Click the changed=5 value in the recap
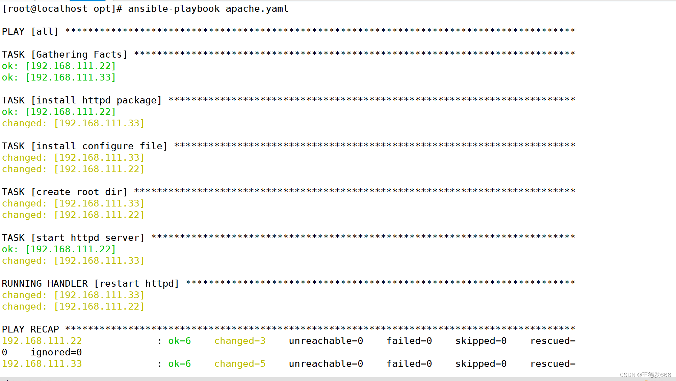Screen dimensions: 676x381 tap(240, 364)
